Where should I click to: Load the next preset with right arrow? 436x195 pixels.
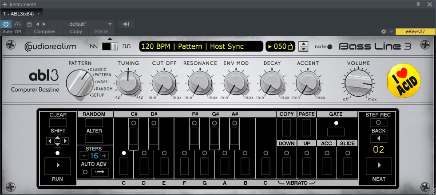click(44, 24)
